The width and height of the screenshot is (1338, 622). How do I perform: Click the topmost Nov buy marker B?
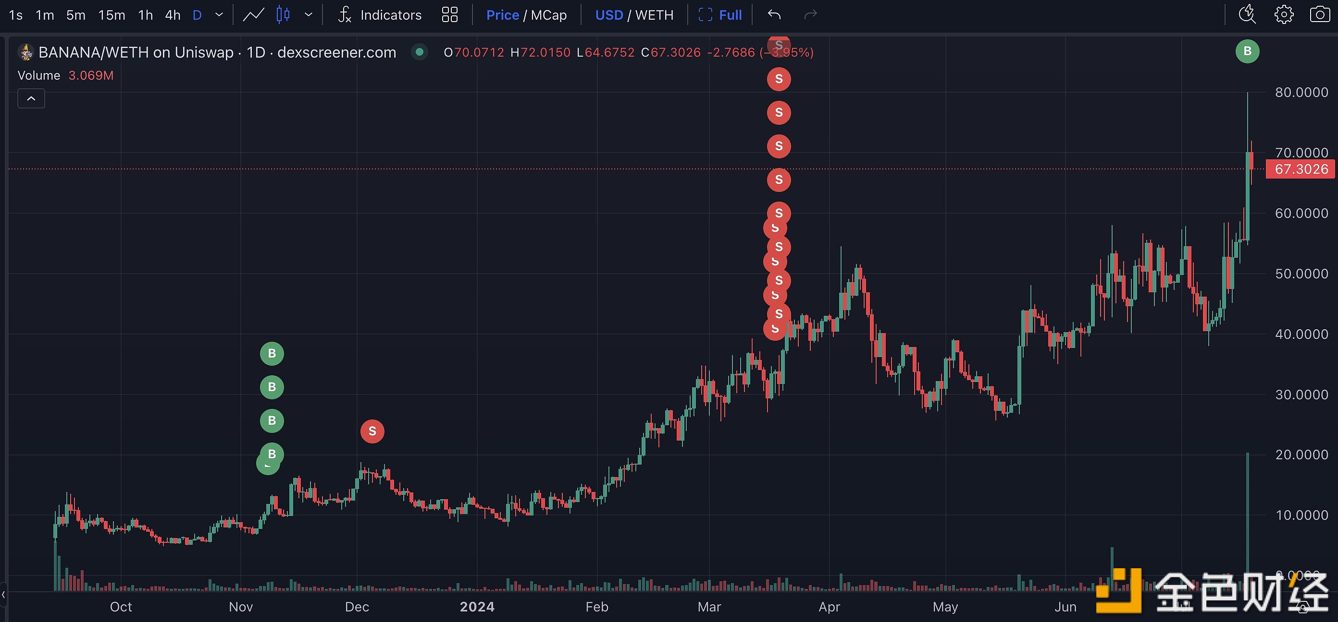[x=272, y=354]
